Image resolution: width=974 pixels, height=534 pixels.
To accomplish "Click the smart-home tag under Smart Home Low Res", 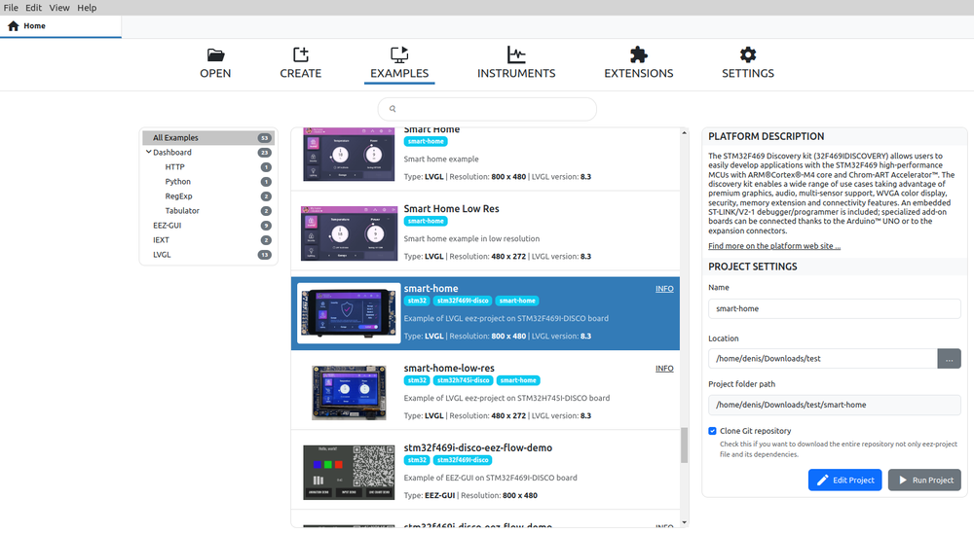I will [426, 222].
